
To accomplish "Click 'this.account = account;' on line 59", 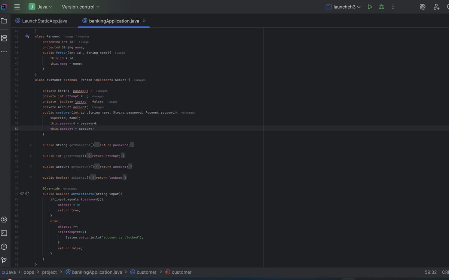I will (x=72, y=129).
